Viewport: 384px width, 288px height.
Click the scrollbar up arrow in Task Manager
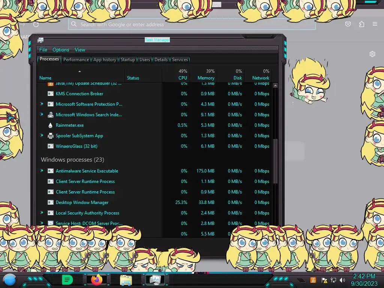click(x=275, y=85)
